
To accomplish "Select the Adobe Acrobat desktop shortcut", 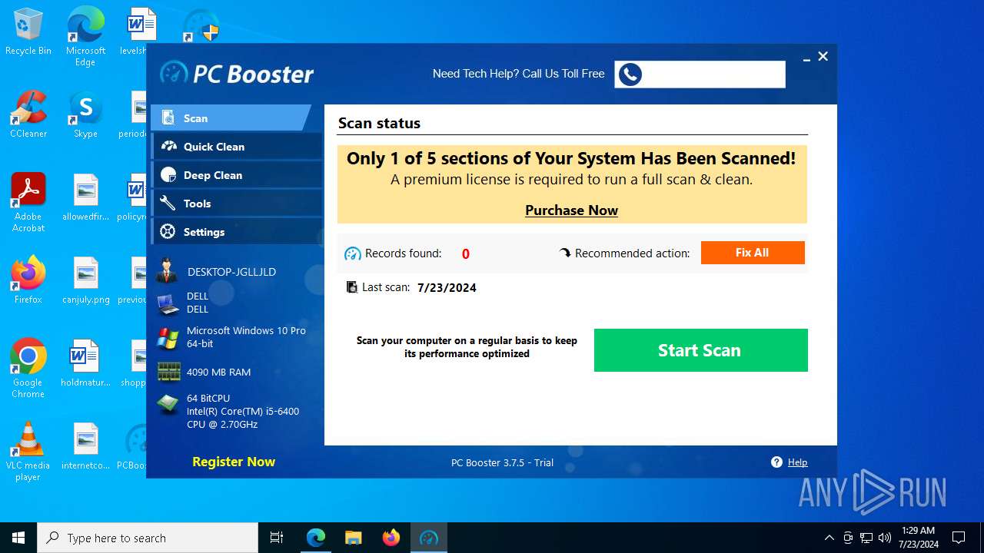I will tap(28, 202).
